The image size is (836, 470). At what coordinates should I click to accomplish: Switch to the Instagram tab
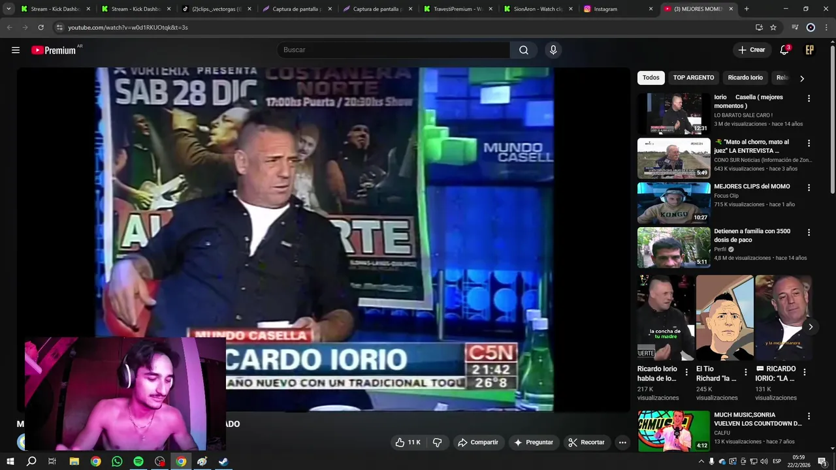coord(619,9)
